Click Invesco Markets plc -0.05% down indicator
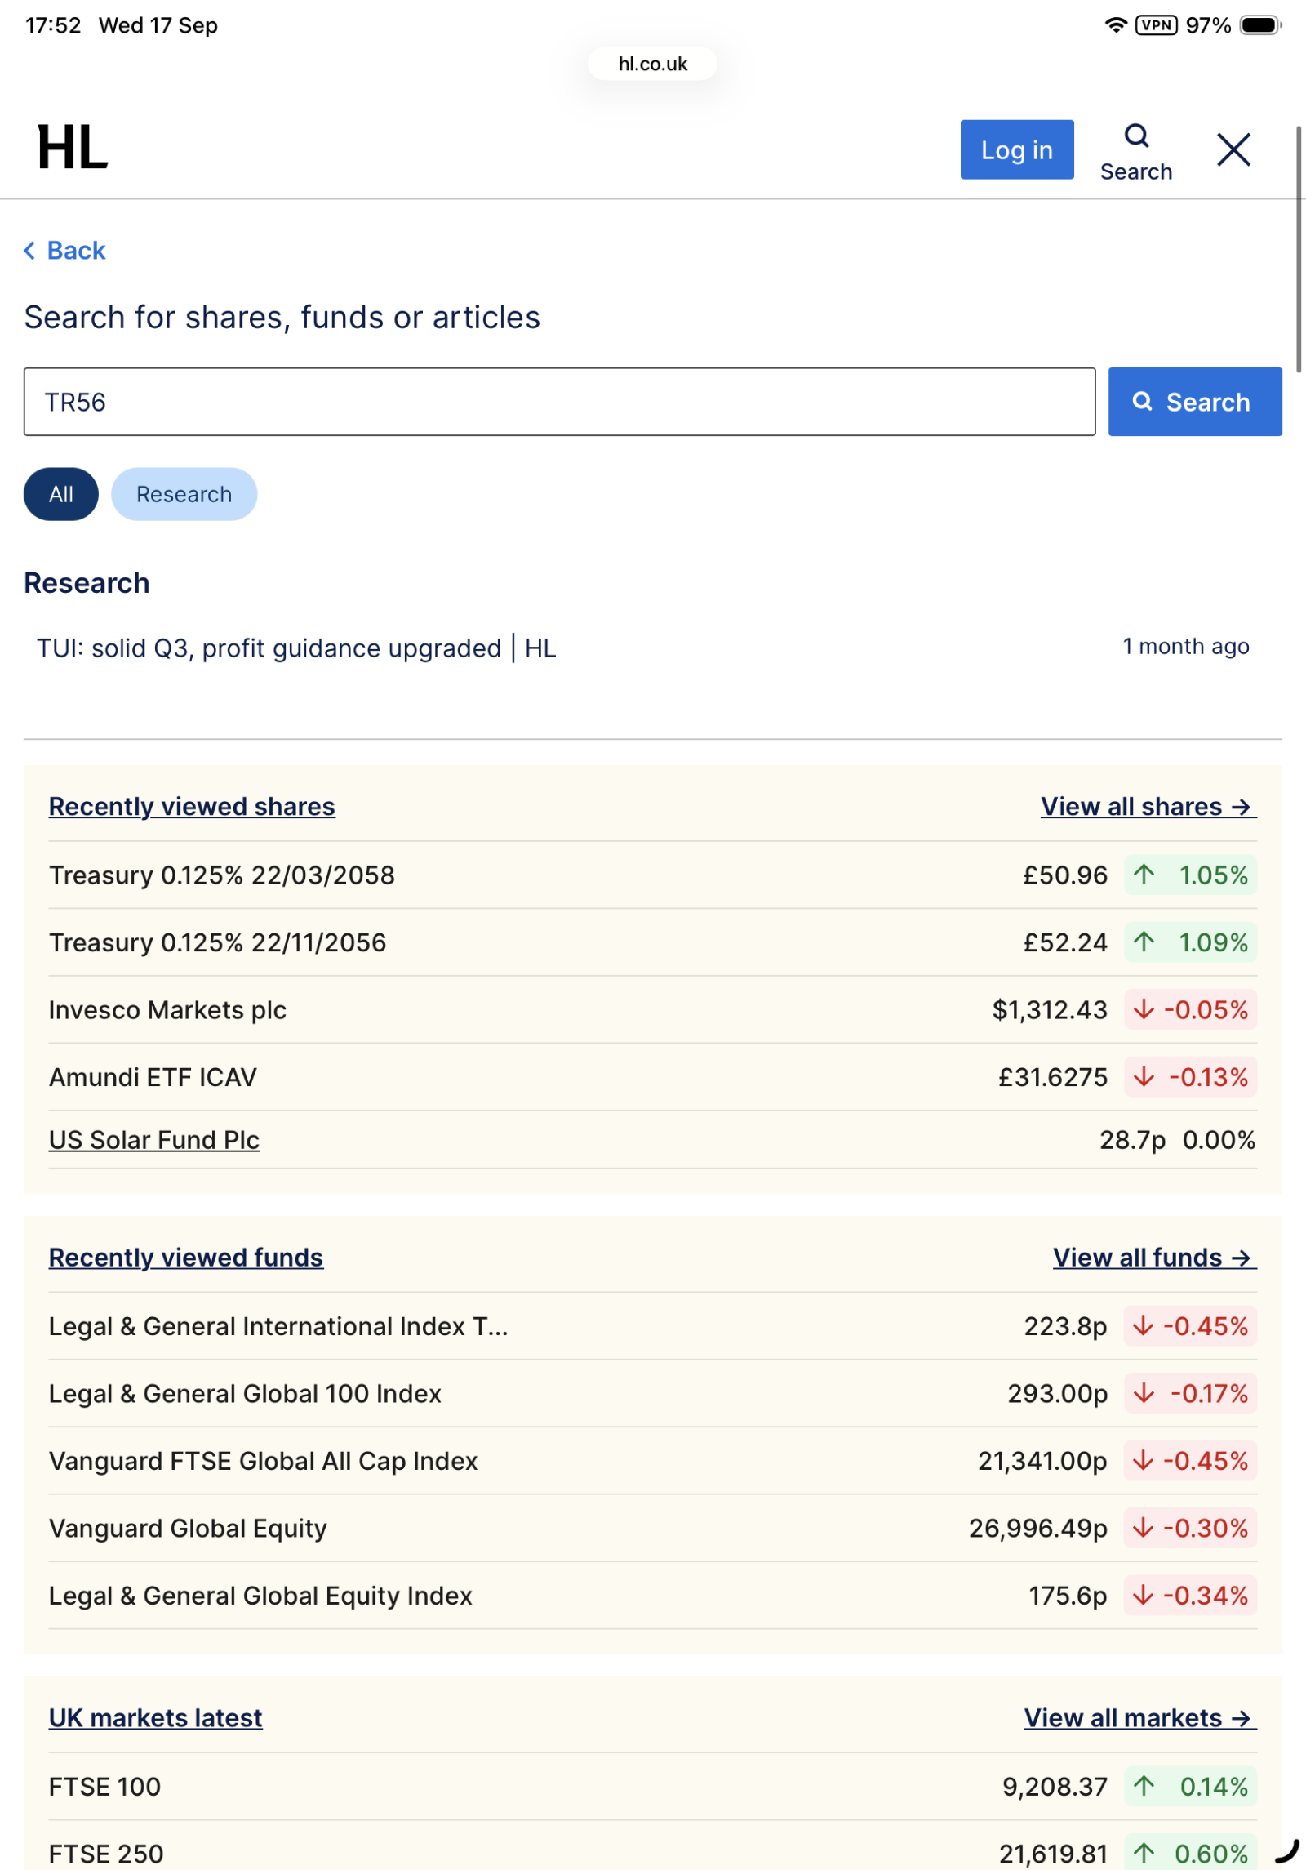Image resolution: width=1306 pixels, height=1870 pixels. pyautogui.click(x=1190, y=1010)
